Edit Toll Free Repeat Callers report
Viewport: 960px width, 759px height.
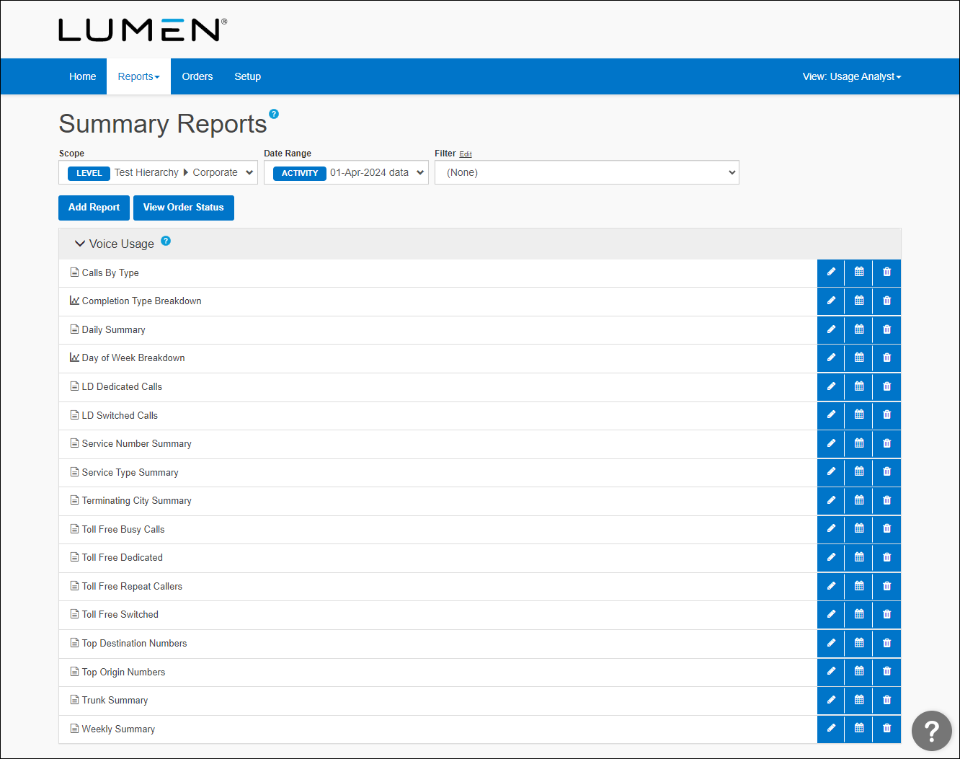[831, 586]
